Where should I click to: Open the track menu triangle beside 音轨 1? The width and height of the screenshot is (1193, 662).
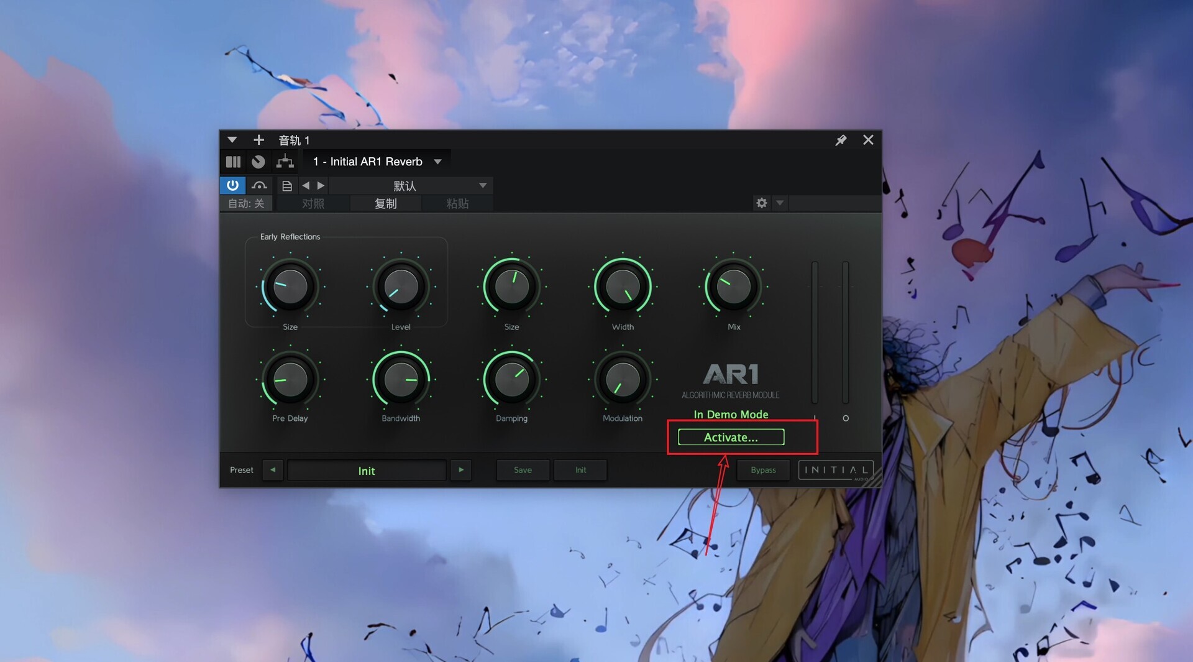(x=232, y=140)
